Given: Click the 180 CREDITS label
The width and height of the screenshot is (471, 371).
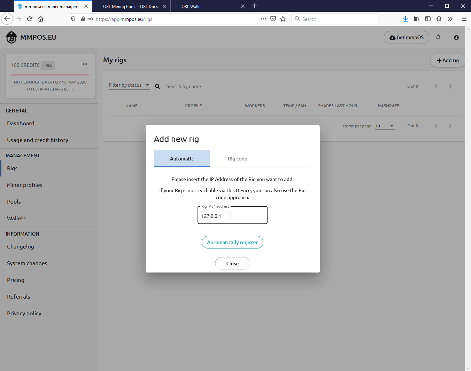Looking at the screenshot, I should point(25,65).
